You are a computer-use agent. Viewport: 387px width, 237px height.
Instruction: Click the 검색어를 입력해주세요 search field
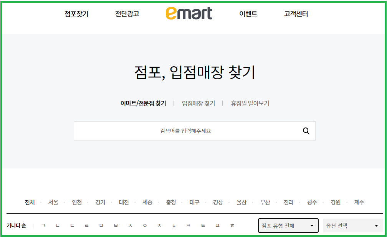195,131
